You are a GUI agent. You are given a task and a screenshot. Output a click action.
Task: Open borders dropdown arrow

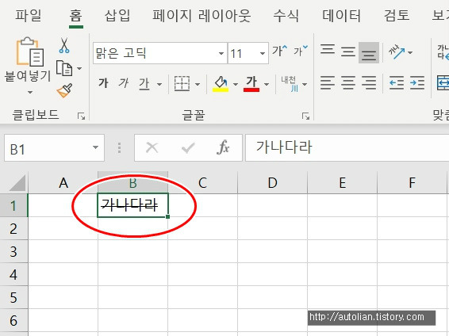pyautogui.click(x=198, y=84)
